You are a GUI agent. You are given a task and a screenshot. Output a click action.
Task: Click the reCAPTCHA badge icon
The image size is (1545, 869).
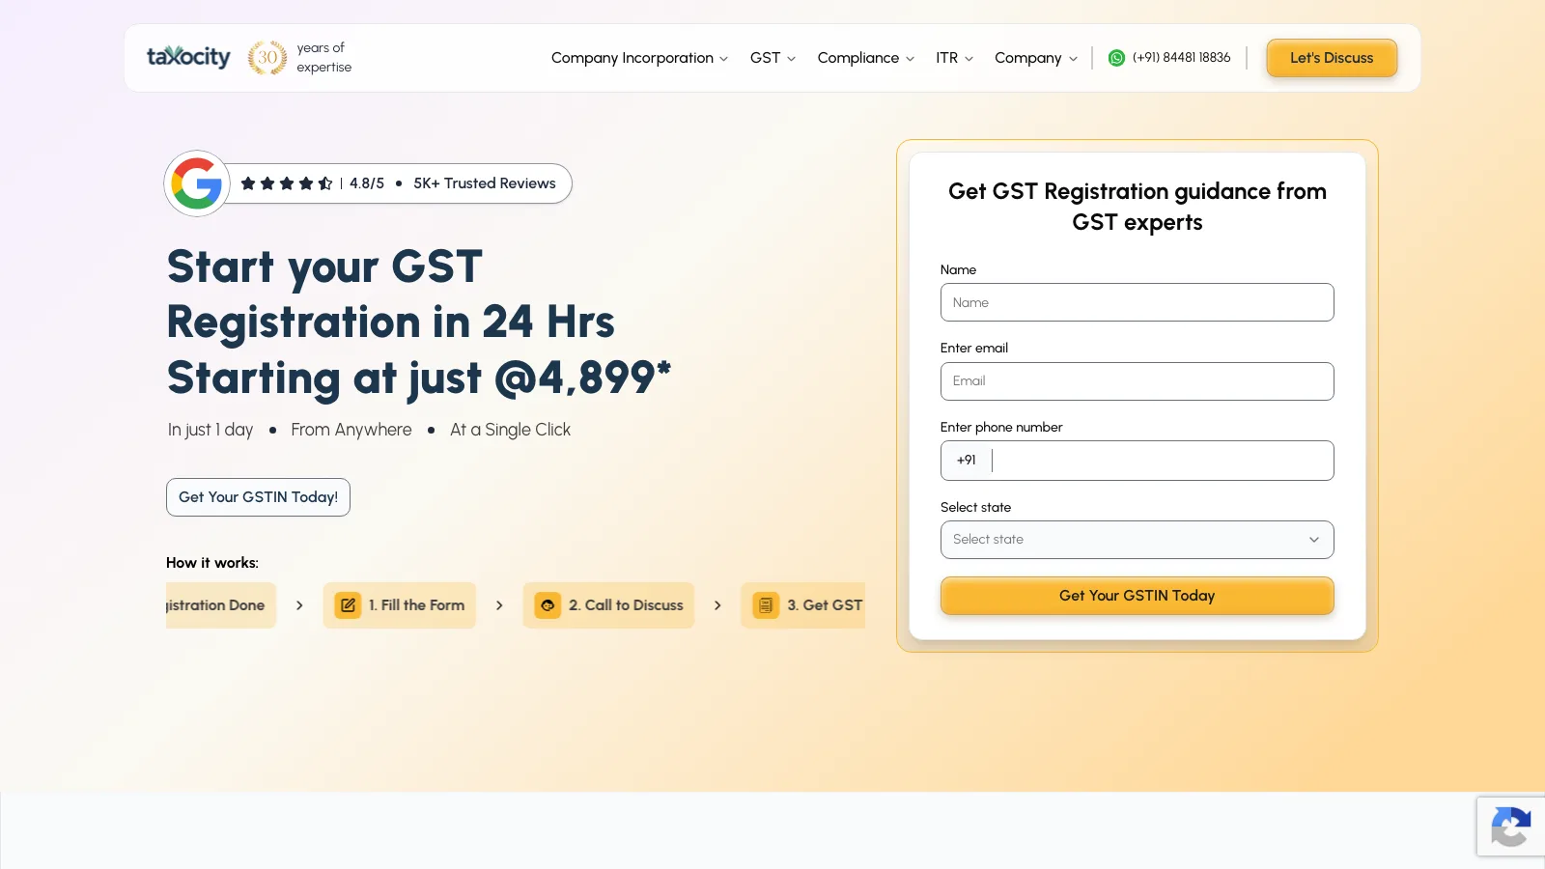(1511, 827)
